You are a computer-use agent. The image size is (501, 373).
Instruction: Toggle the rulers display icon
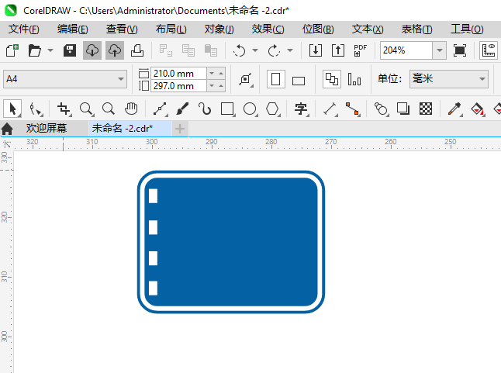click(489, 50)
